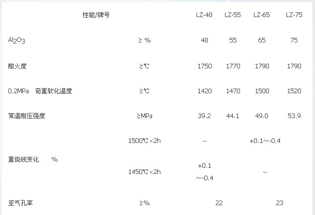Click the +0.1~-0.4 value for 1500℃

coord(265,141)
